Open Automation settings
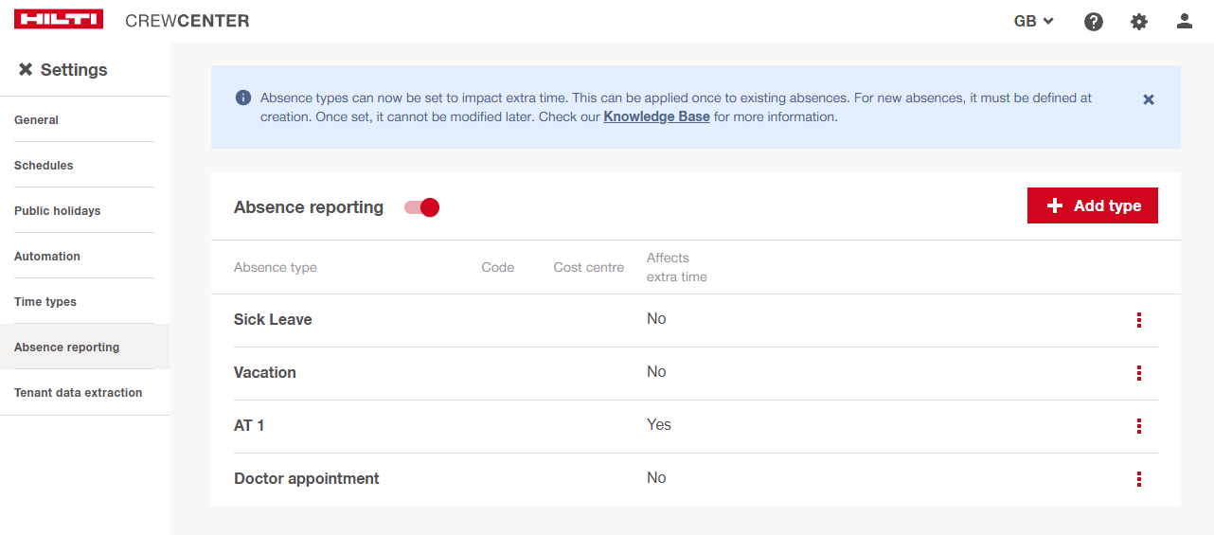This screenshot has width=1214, height=535. pos(47,257)
